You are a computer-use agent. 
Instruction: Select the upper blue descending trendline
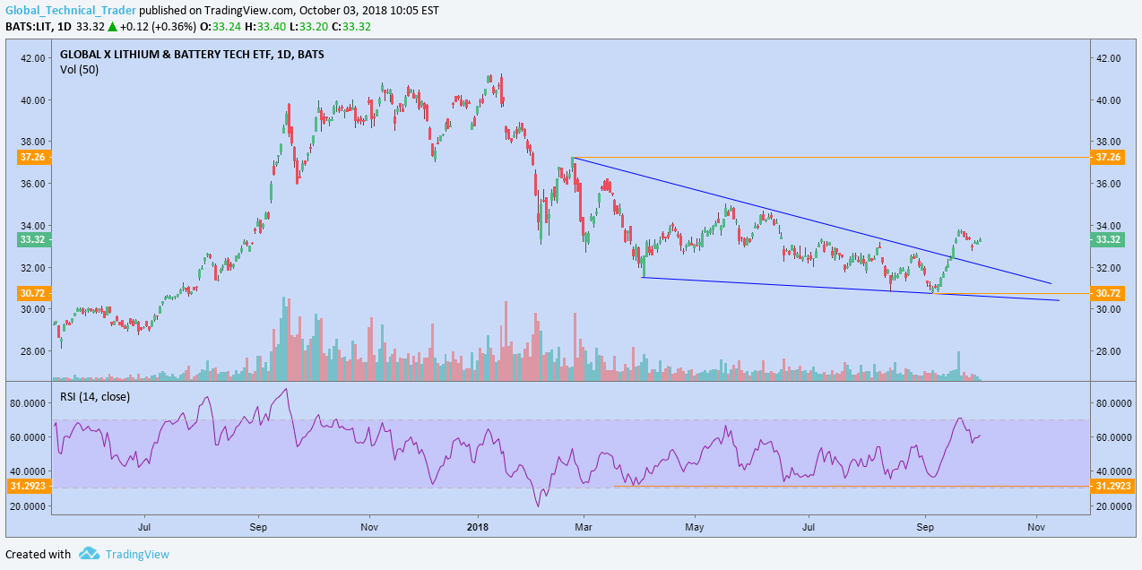coord(811,220)
